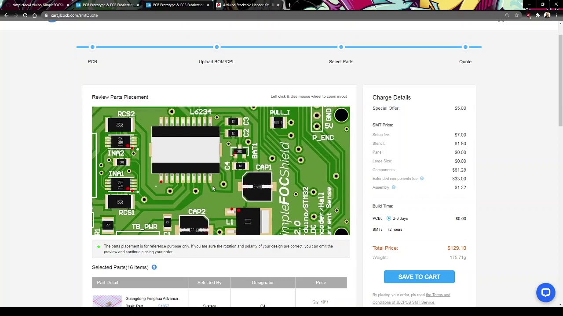Show info about the Assembly charge
The height and width of the screenshot is (316, 563).
[x=394, y=187]
